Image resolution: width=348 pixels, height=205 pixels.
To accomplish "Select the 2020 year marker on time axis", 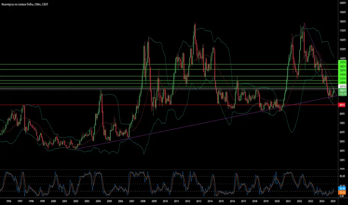I will [x=277, y=201].
